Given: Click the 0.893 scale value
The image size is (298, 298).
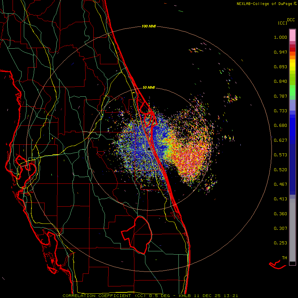Looking at the screenshot, I should (x=280, y=67).
